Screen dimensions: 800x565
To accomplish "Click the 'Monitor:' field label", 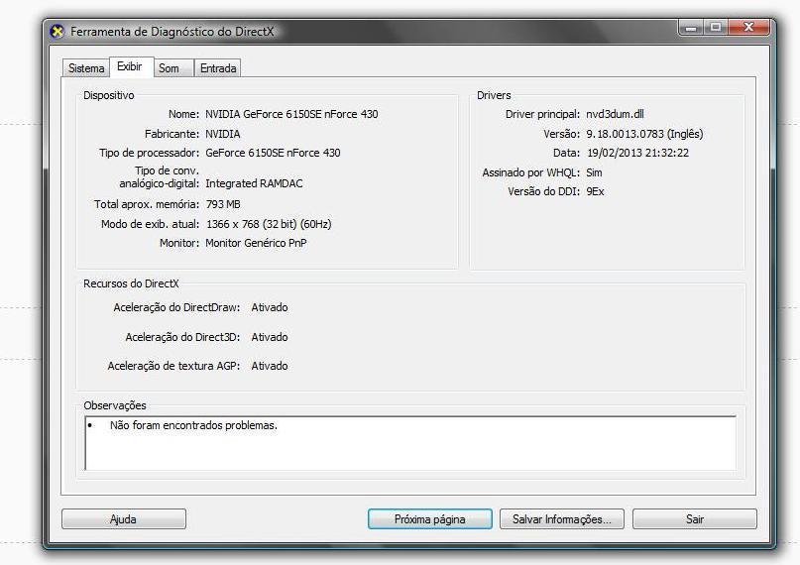I will tap(179, 243).
